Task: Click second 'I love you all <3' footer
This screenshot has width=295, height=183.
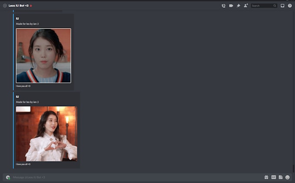Action: click(x=23, y=164)
